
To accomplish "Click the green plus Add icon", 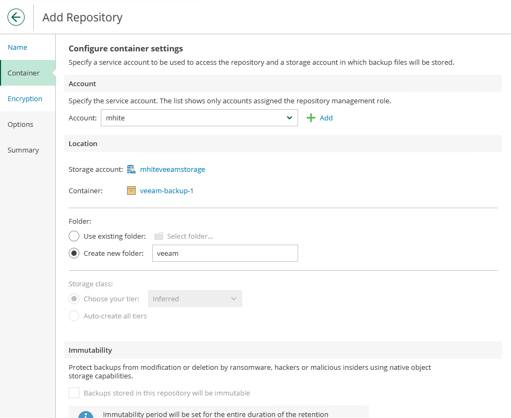I will [311, 118].
